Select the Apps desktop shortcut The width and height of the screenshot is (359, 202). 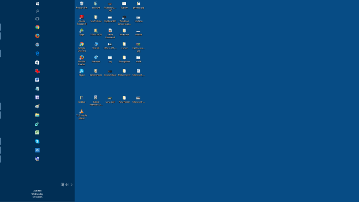click(x=82, y=32)
